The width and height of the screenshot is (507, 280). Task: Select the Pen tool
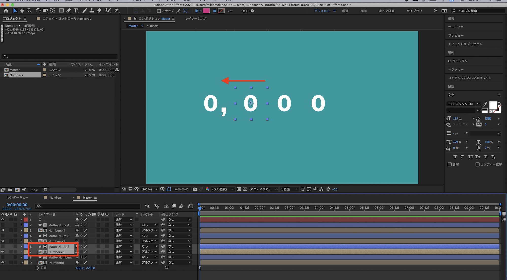68,11
